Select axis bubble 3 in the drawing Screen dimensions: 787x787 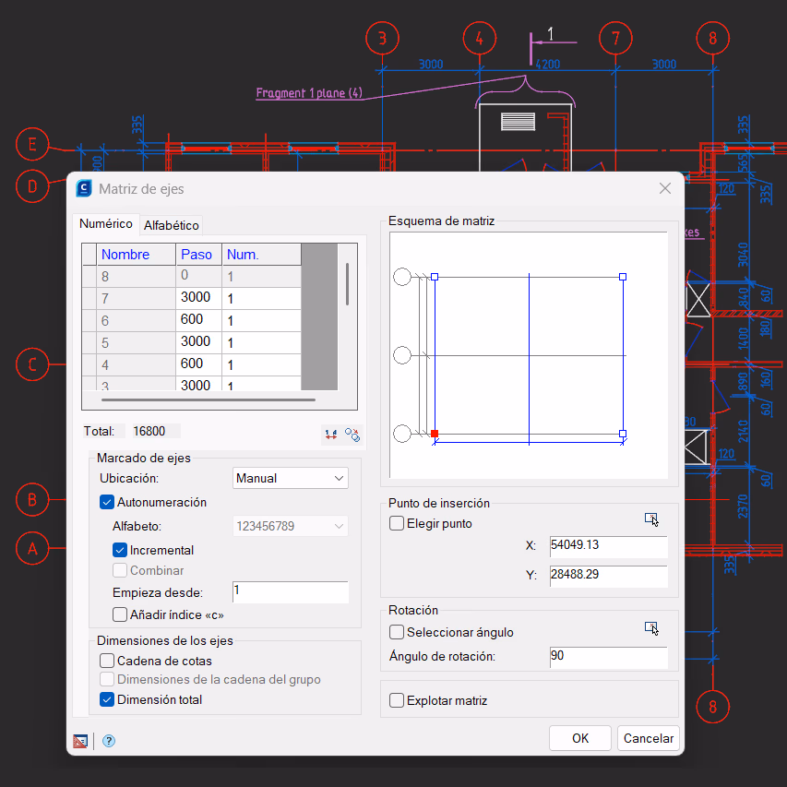point(383,38)
